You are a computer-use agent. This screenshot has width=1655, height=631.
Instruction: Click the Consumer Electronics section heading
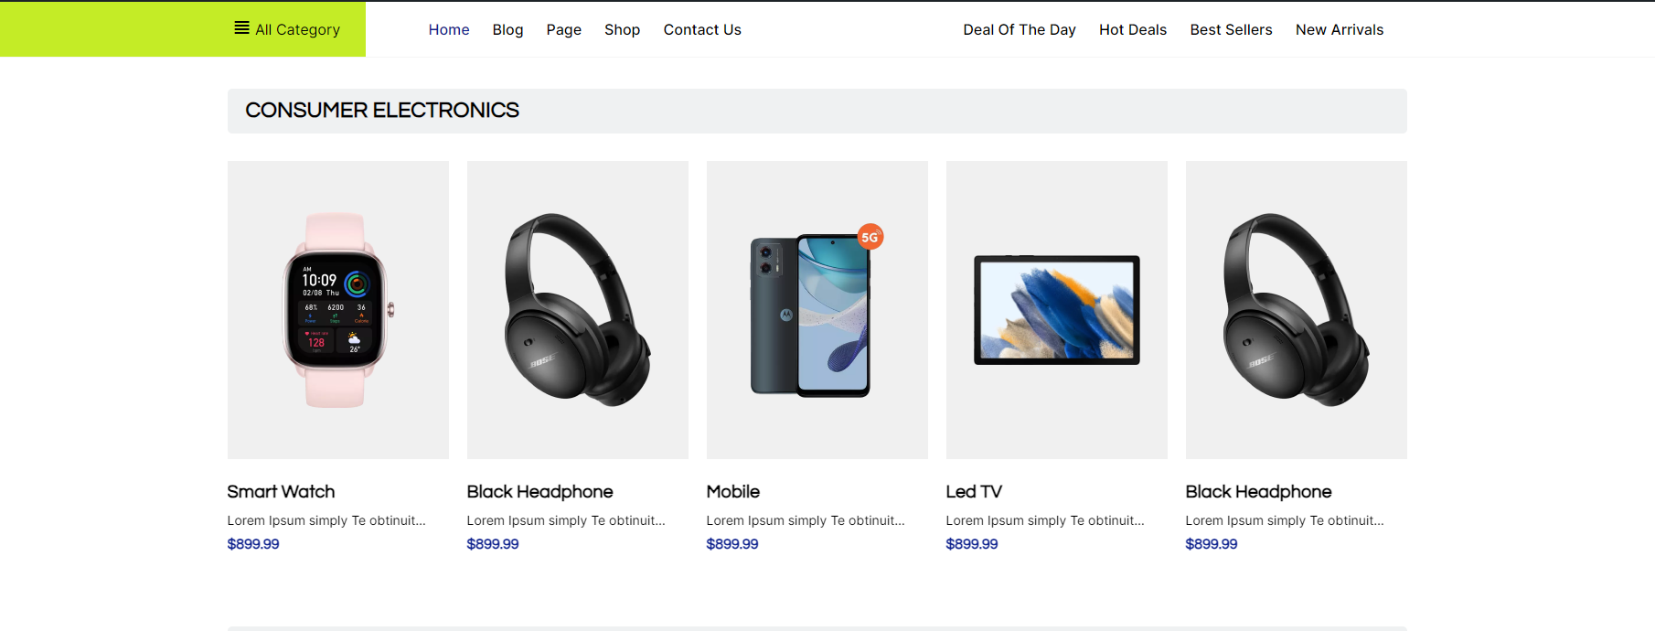[x=381, y=111]
